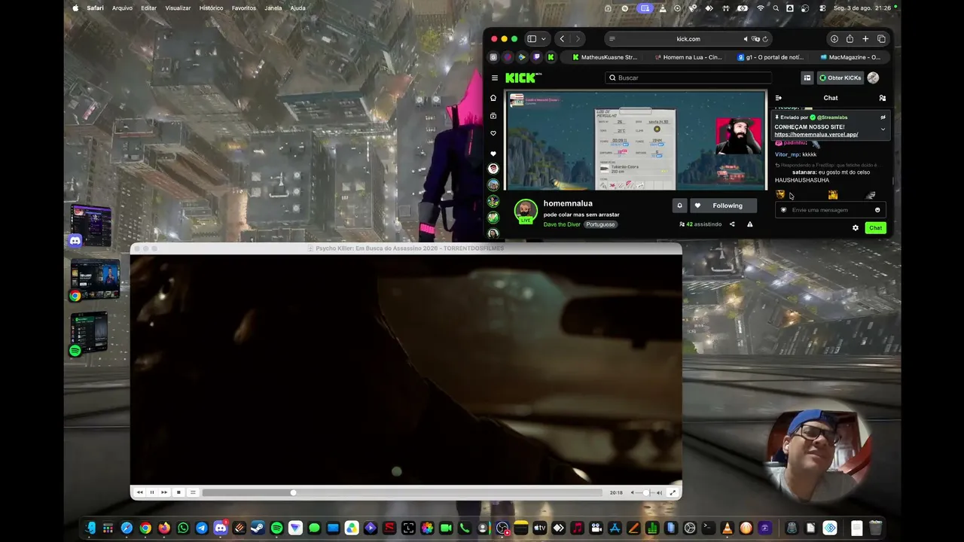Share the homemnalua stream
Viewport: 964px width, 542px height.
(732, 224)
